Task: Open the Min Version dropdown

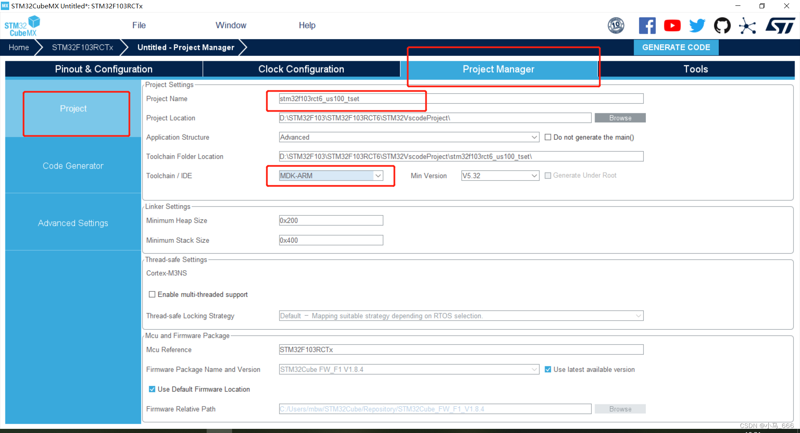Action: click(x=500, y=176)
